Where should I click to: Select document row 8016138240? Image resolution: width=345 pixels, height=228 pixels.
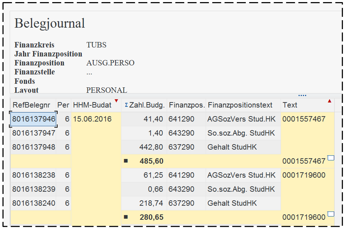[34, 203]
